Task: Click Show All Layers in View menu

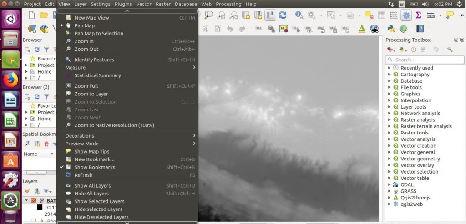Action: coord(127,186)
